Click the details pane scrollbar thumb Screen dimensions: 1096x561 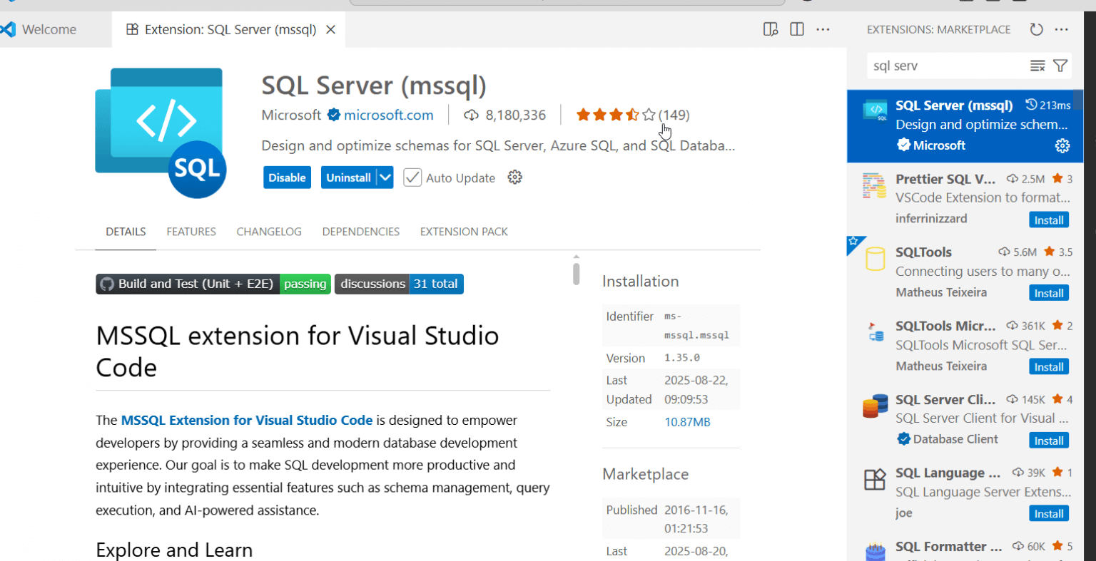tap(576, 274)
